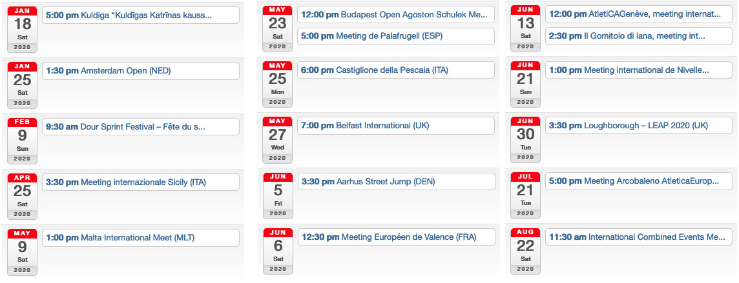View Castiglione della Pescaia (ITA) event
The image size is (739, 283).
coord(396,70)
